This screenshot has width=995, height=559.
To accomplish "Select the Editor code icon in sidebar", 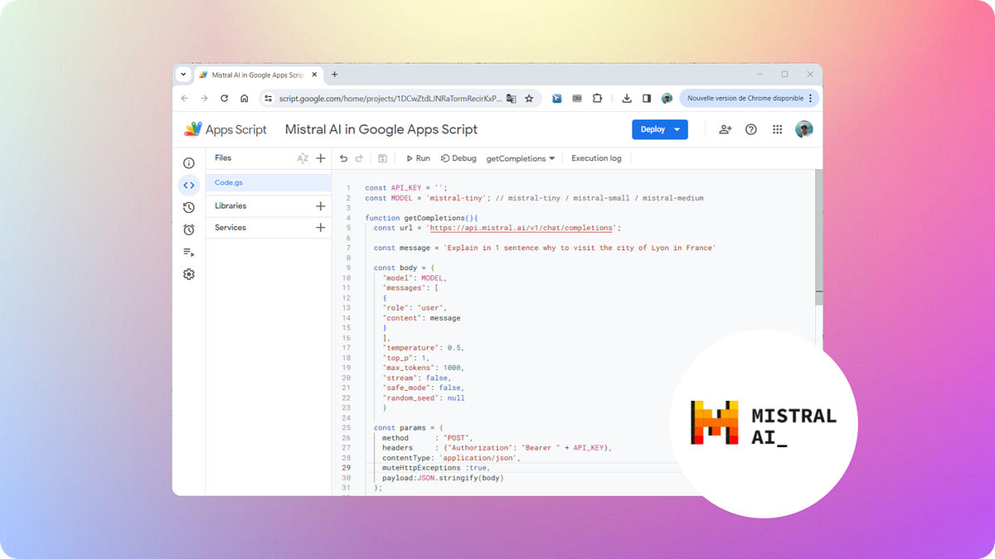I will click(x=189, y=186).
